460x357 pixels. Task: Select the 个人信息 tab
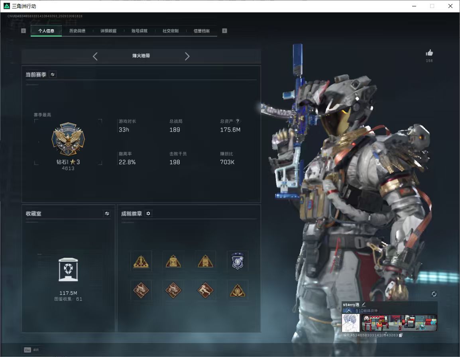click(x=46, y=31)
